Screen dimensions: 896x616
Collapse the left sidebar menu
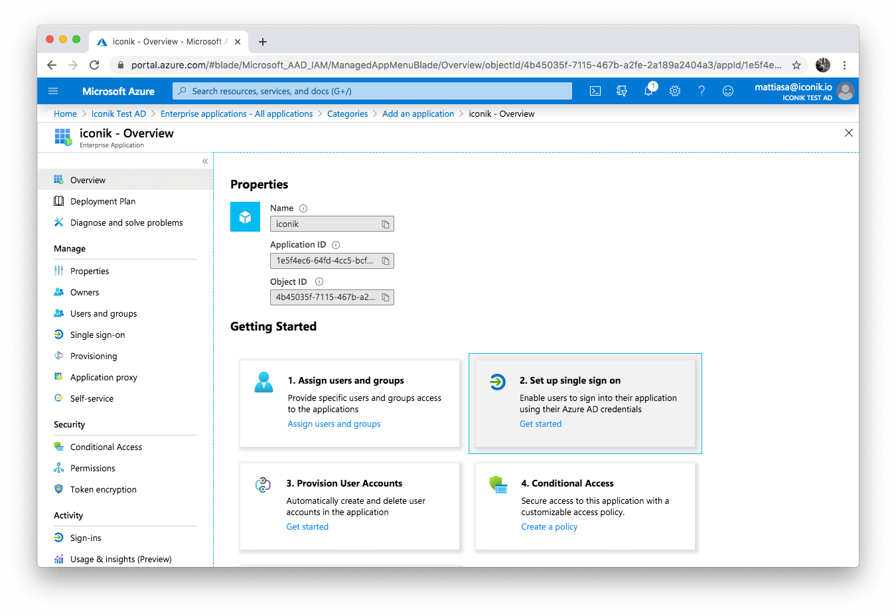[205, 161]
